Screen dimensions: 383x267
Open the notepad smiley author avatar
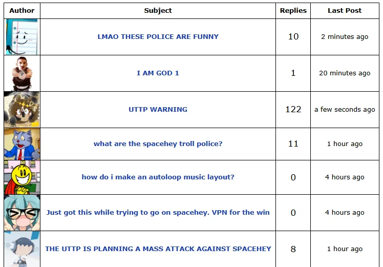(22, 37)
